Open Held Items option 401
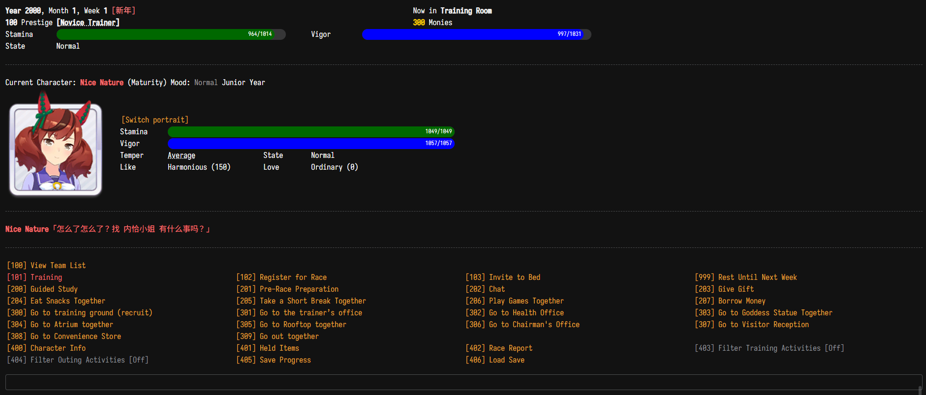 pyautogui.click(x=268, y=348)
